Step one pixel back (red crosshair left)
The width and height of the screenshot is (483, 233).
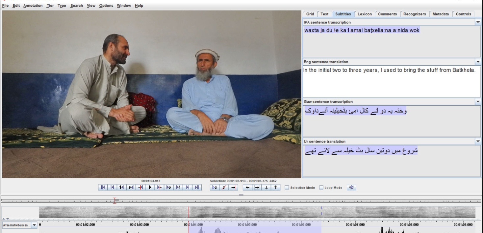click(141, 187)
